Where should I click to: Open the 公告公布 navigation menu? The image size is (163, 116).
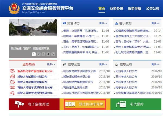tap(153, 8)
